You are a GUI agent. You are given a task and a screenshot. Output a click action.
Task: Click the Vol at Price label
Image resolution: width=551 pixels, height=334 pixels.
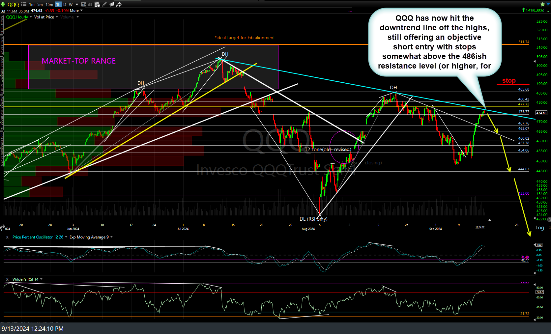[44, 17]
